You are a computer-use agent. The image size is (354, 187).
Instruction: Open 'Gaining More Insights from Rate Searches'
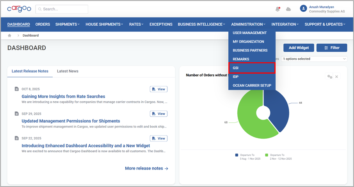[63, 97]
